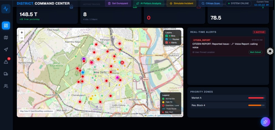Click the Risk Alert legend entry
The image size is (275, 130).
tap(168, 112)
